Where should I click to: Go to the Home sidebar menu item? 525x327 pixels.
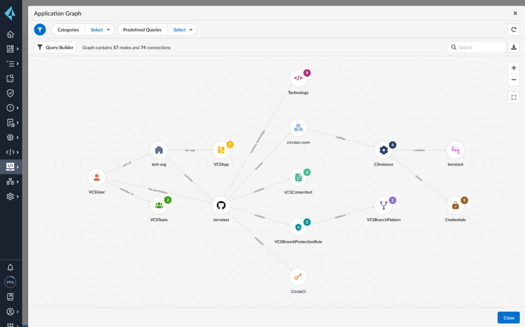10,34
